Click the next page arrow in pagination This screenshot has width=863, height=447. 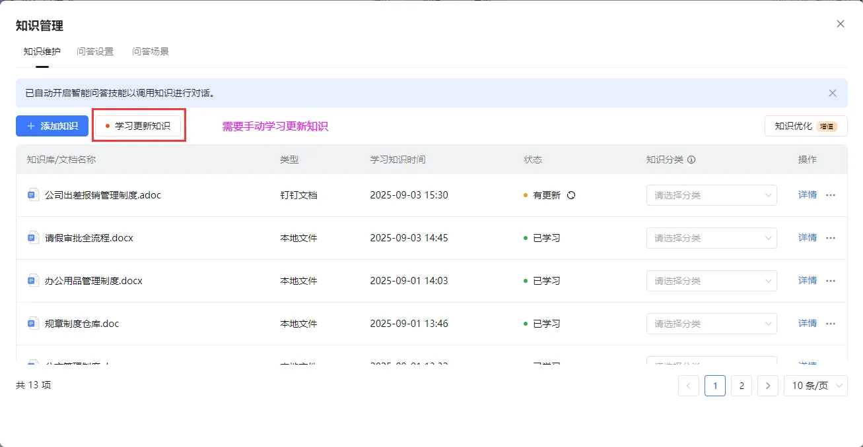[x=767, y=386]
